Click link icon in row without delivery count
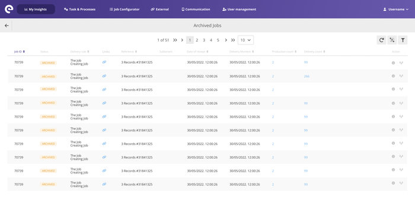 [104, 90]
